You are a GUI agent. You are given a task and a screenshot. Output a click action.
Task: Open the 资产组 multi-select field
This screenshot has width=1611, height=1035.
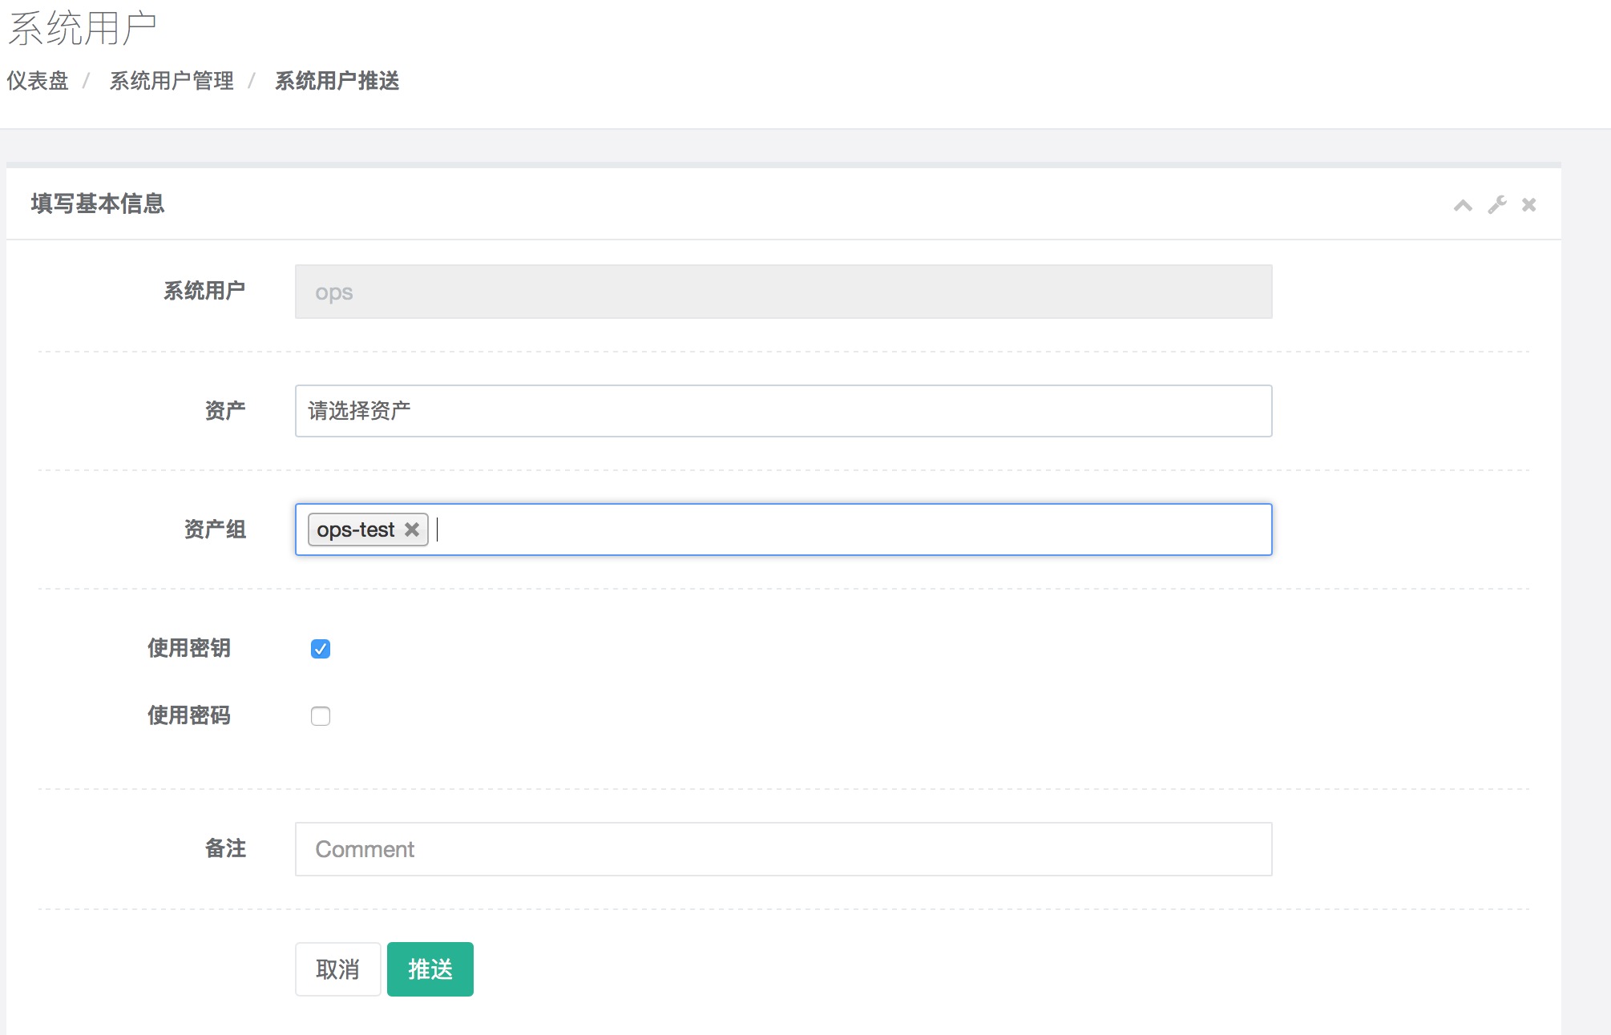(850, 530)
